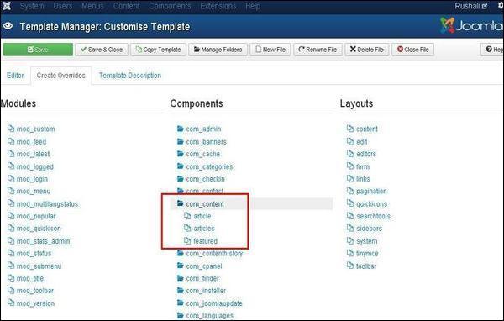Click the Manage Folders button
The height and width of the screenshot is (321, 504).
click(218, 50)
